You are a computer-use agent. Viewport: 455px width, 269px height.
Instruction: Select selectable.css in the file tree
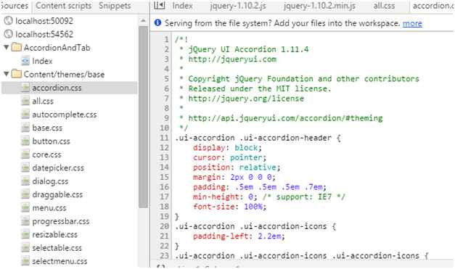57,247
